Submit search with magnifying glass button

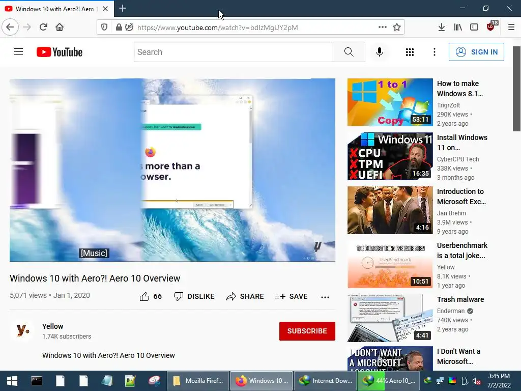click(x=349, y=52)
